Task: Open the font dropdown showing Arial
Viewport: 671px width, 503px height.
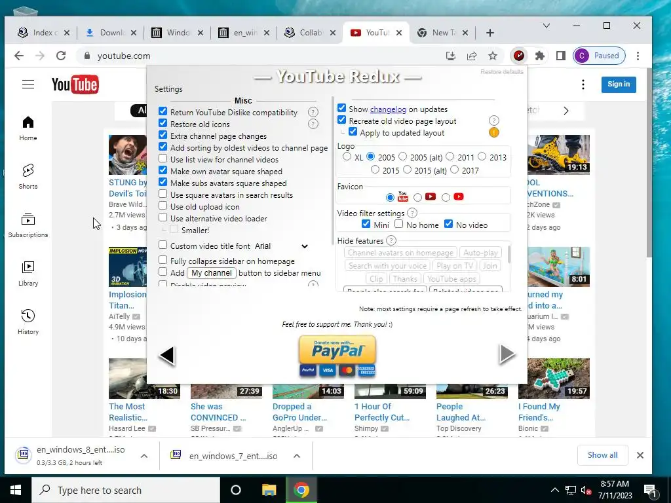Action: pyautogui.click(x=282, y=246)
